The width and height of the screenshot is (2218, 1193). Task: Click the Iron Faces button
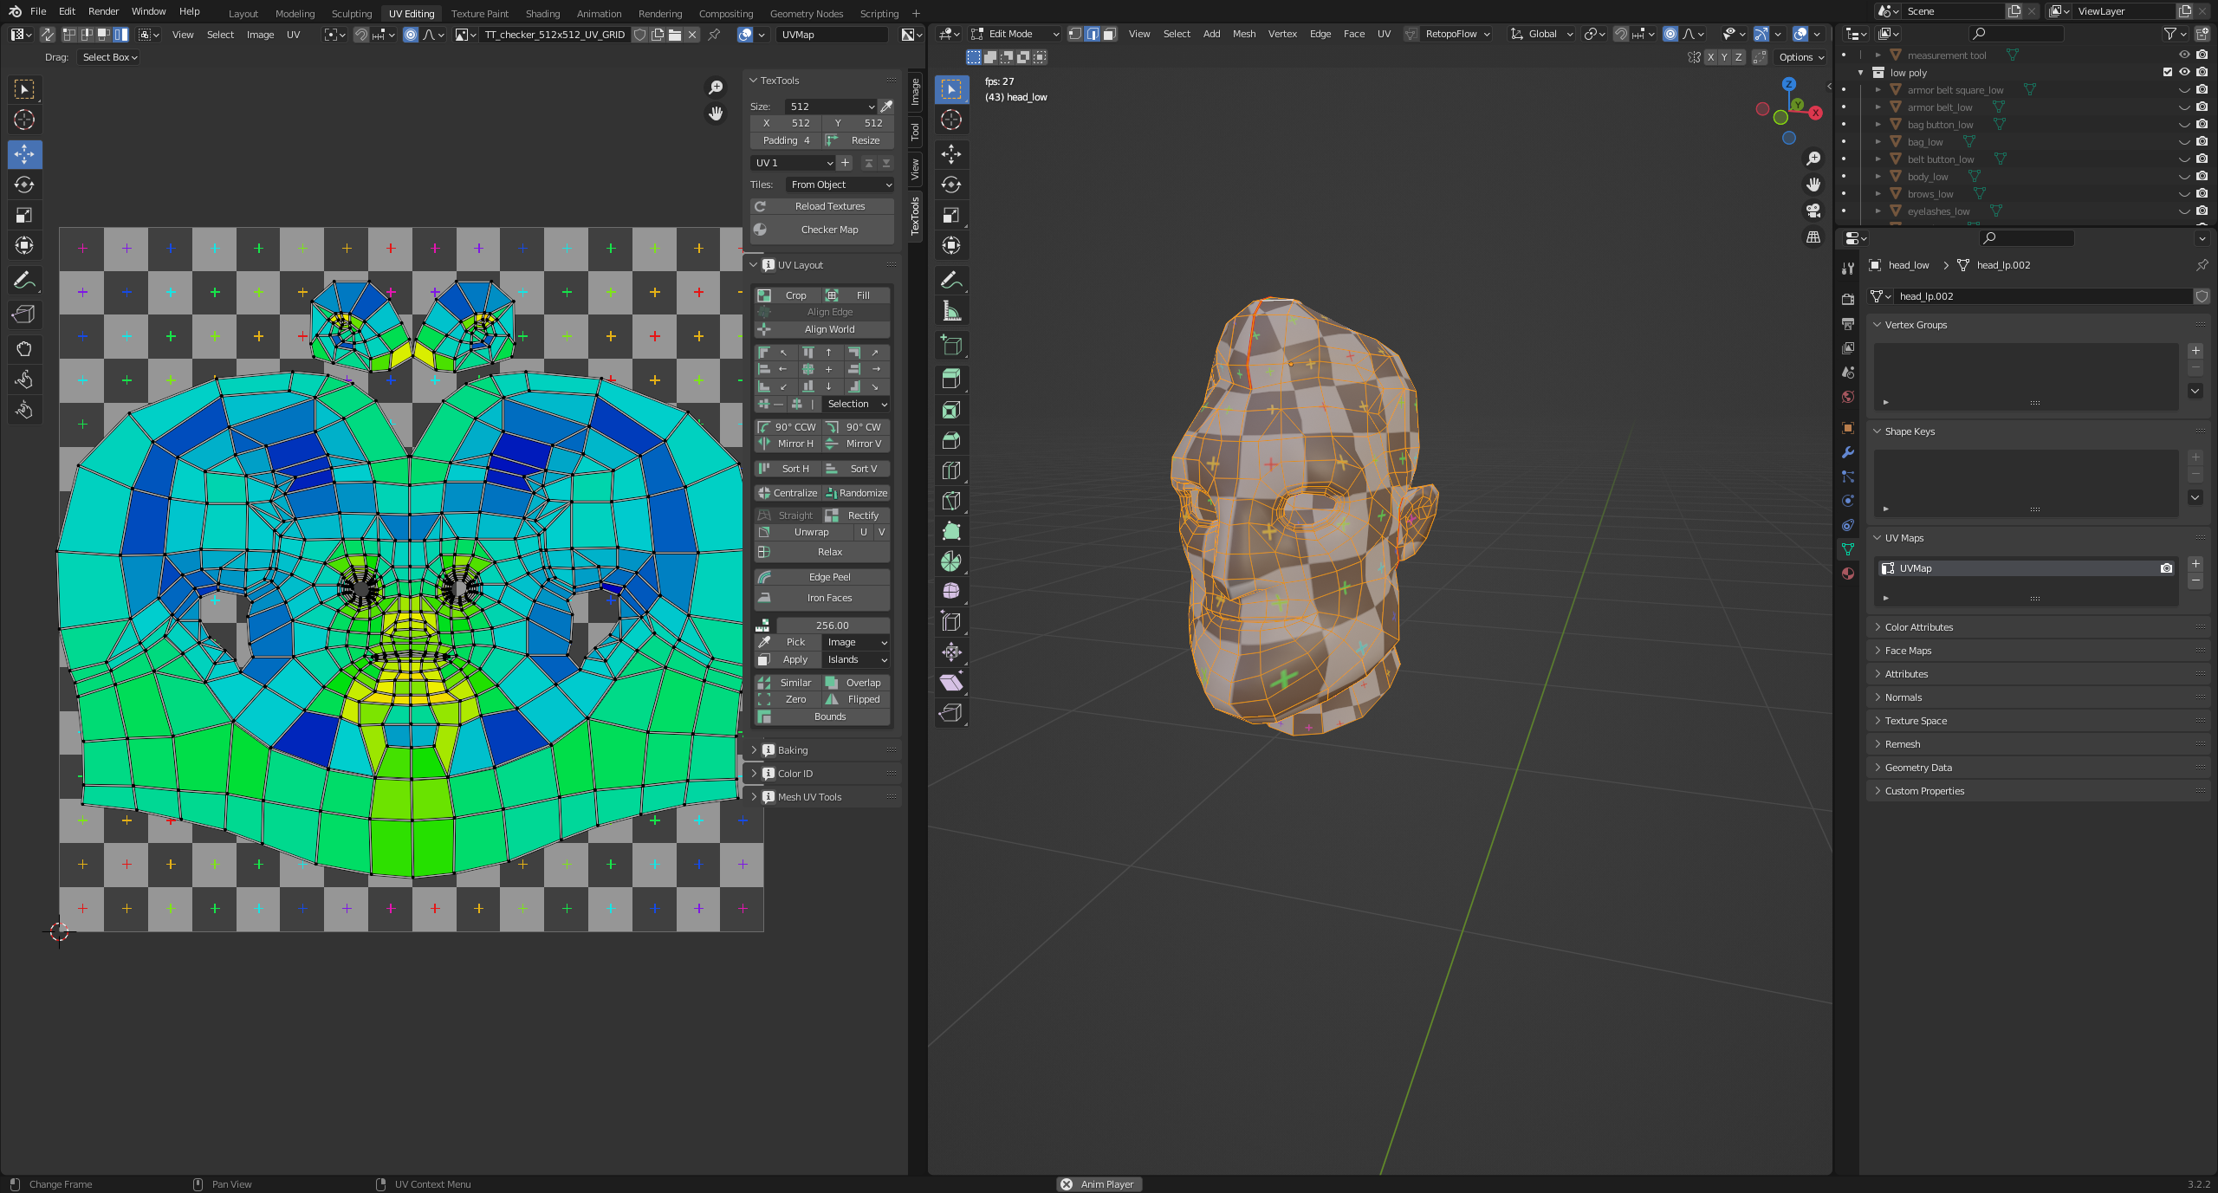pyautogui.click(x=821, y=598)
